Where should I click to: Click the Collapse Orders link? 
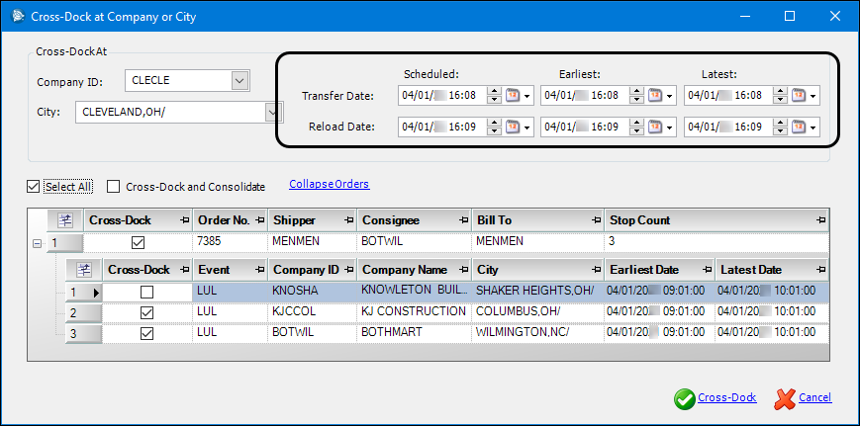point(329,184)
